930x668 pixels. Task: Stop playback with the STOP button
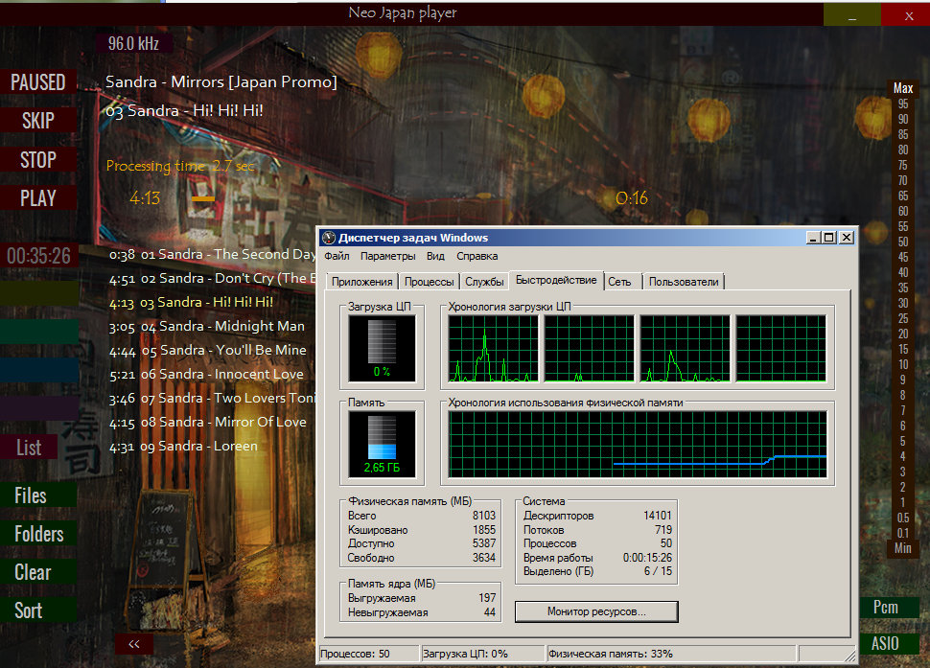38,159
